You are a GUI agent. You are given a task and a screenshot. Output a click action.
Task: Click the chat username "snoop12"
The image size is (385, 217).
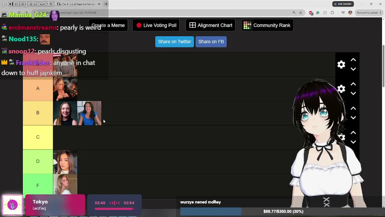(x=21, y=51)
